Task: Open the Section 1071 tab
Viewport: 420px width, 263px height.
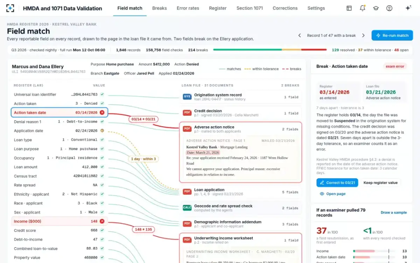Action: [250, 8]
